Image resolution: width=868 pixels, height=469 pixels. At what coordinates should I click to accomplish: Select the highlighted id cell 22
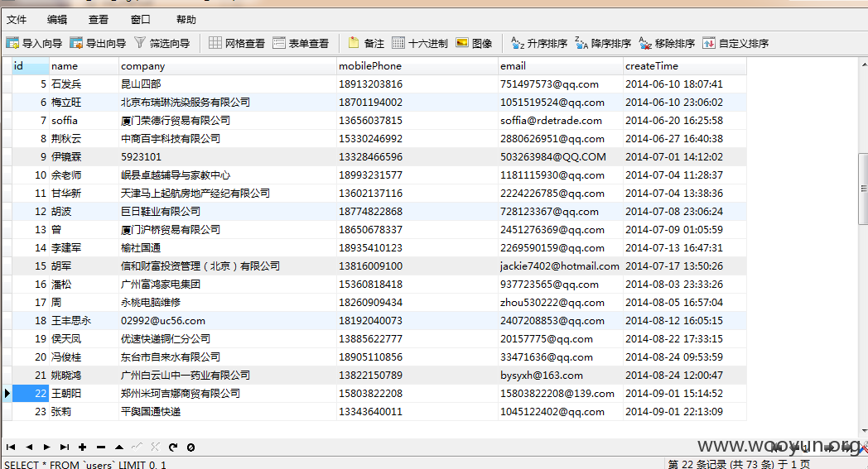pos(30,393)
